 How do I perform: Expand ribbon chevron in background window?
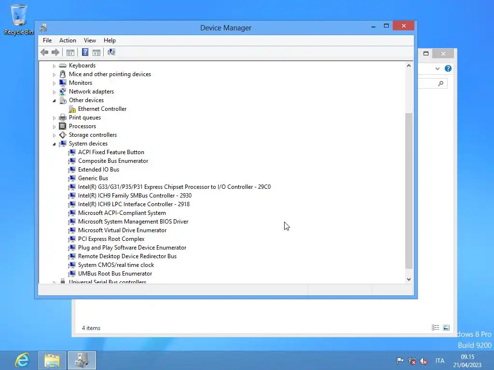(x=437, y=68)
